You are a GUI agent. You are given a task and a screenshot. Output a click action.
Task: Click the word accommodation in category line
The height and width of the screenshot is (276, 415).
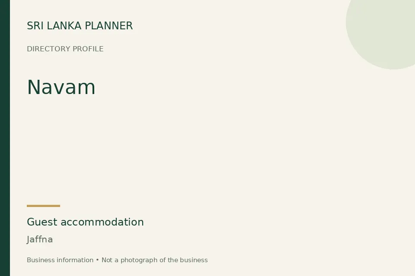[102, 222]
